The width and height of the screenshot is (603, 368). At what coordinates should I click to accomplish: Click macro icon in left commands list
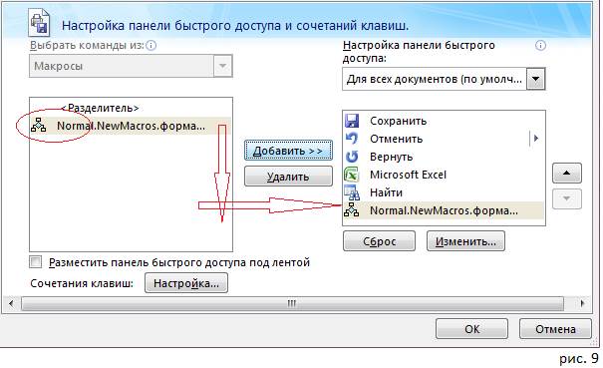point(39,126)
